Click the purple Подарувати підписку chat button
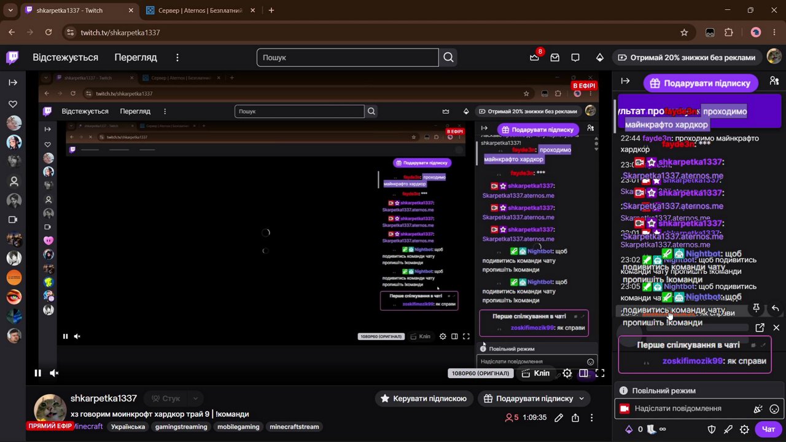The width and height of the screenshot is (786, 442). click(x=701, y=83)
